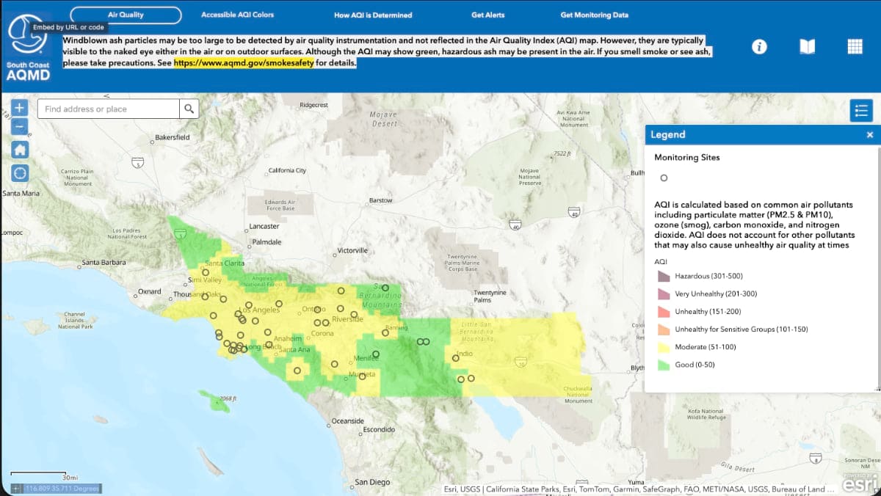
Task: Open the information icon in header
Action: pyautogui.click(x=760, y=46)
